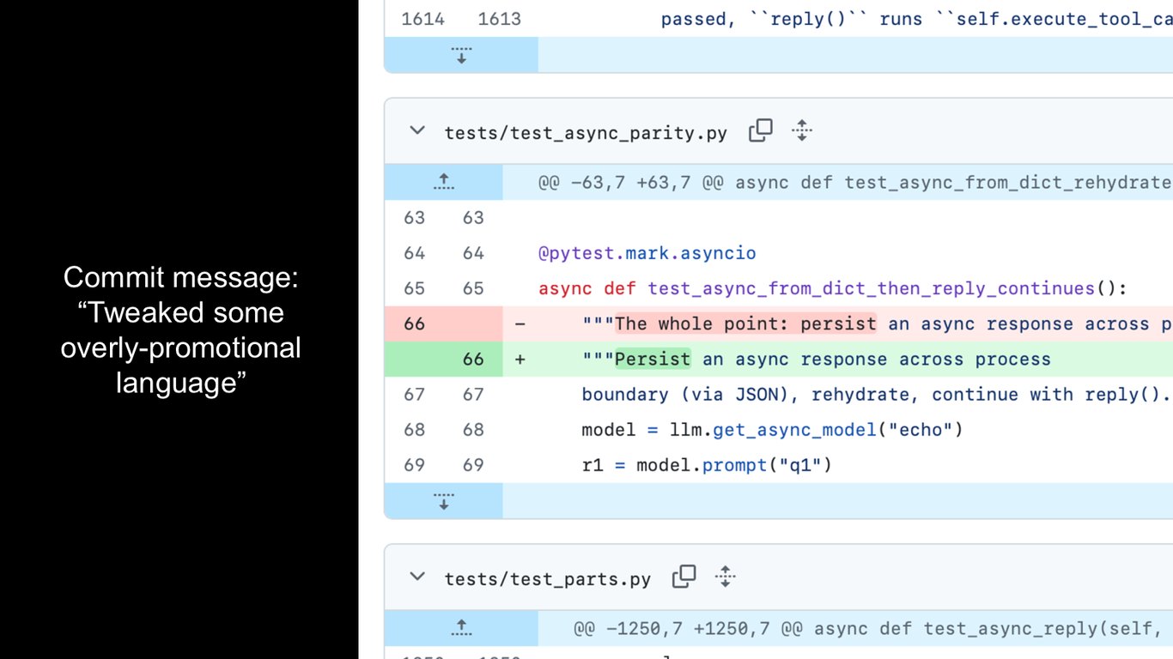
Task: Expand all lines in test_async_parity.py
Action: click(x=801, y=130)
